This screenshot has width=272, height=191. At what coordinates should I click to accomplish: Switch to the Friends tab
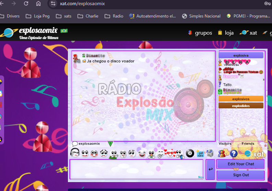(x=248, y=144)
